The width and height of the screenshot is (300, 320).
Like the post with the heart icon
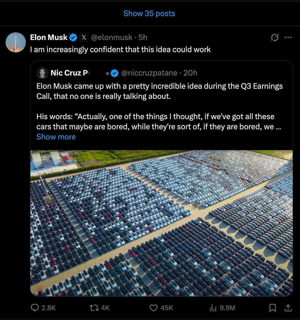[153, 308]
